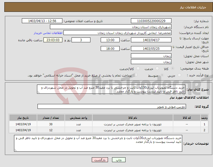Screen dimensions: 213x167
Task: Click the quantity cell showing 30
Action: click(51, 124)
